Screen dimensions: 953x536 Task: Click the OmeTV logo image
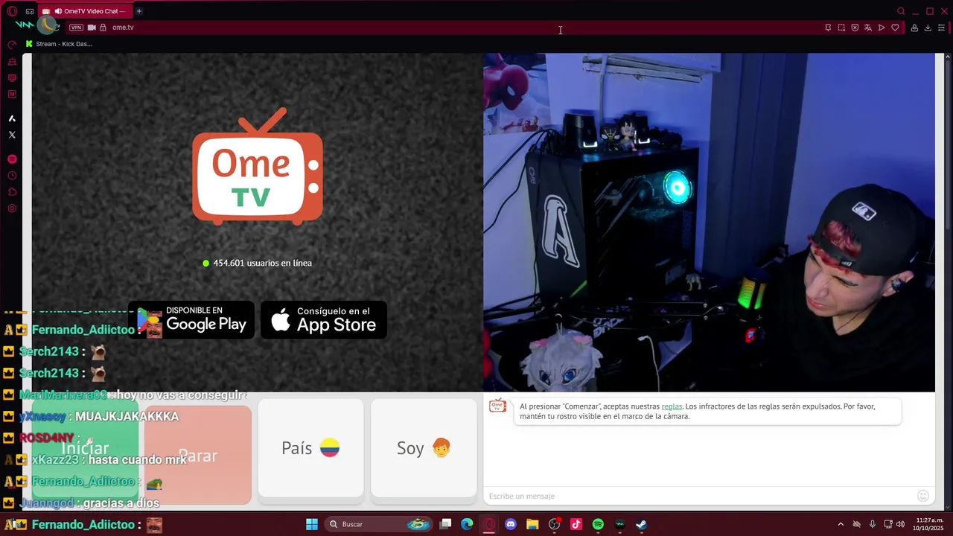pos(258,167)
